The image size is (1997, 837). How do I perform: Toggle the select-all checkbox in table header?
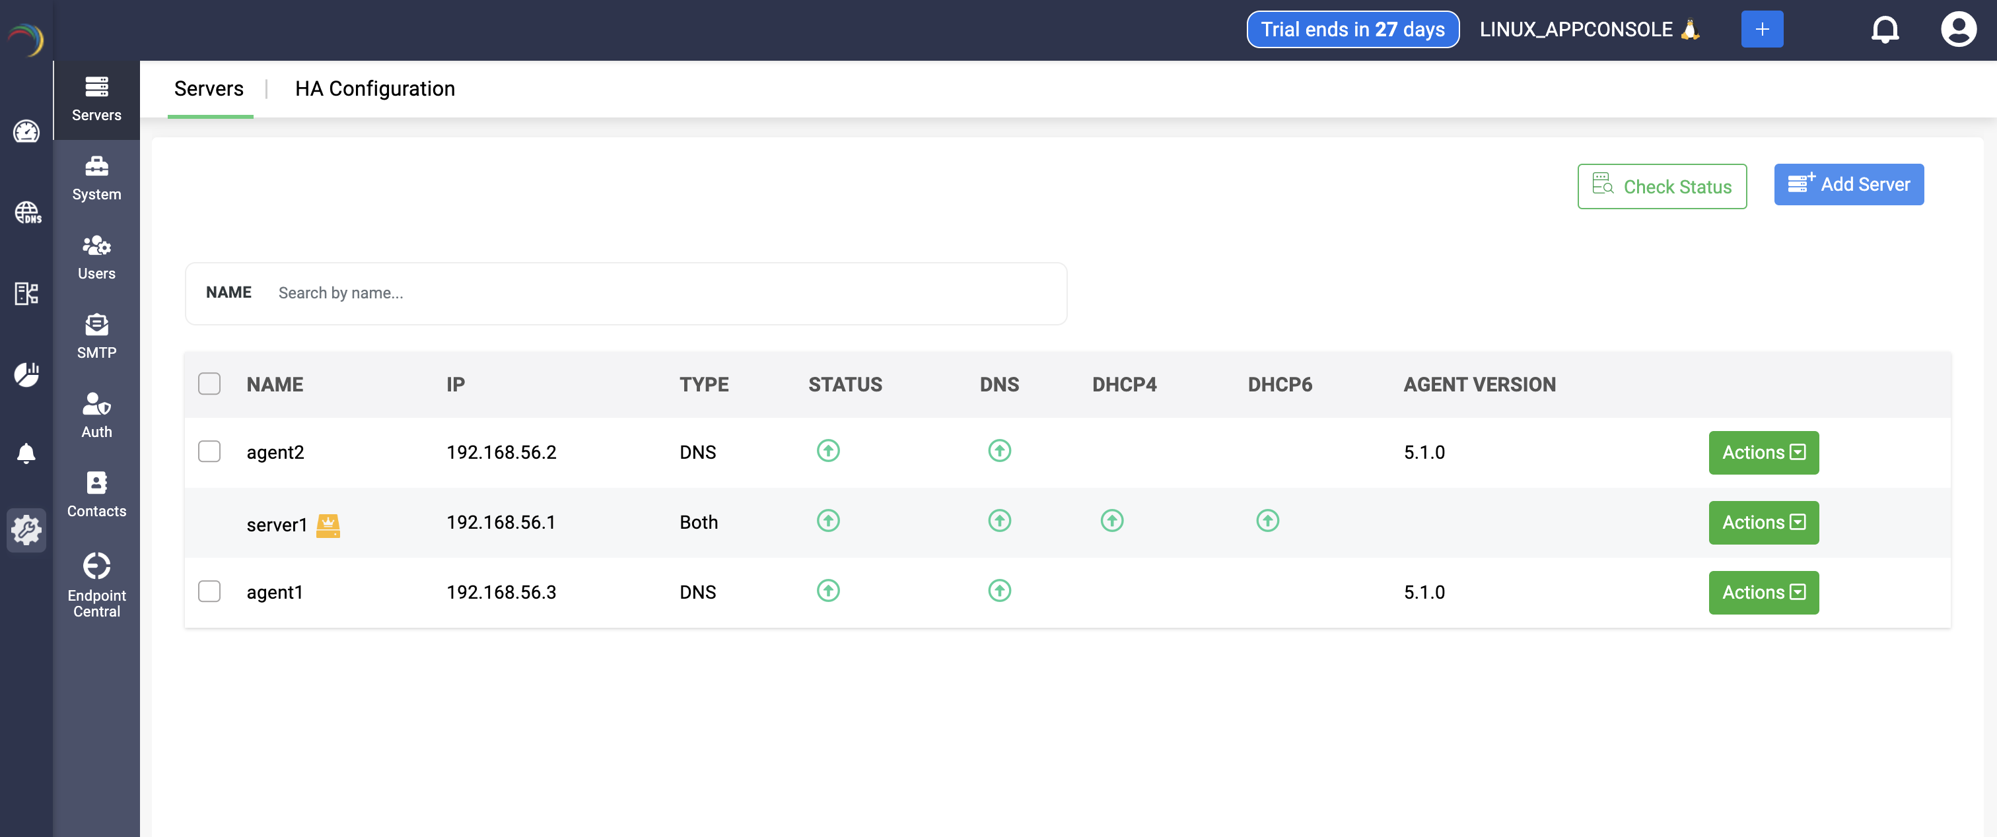(209, 384)
